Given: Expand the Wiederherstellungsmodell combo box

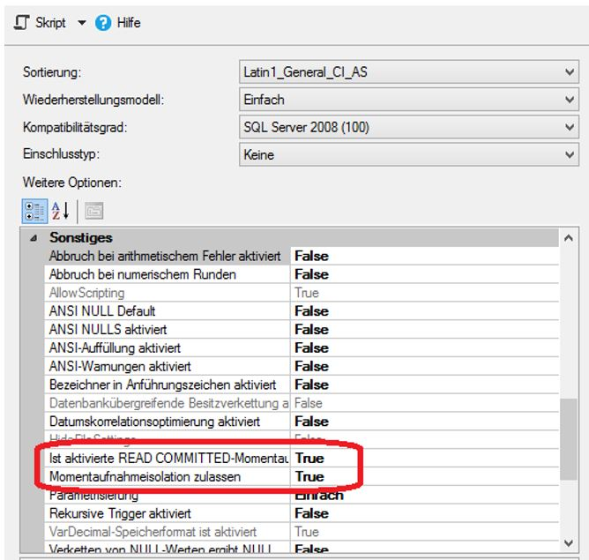Looking at the screenshot, I should pos(569,100).
